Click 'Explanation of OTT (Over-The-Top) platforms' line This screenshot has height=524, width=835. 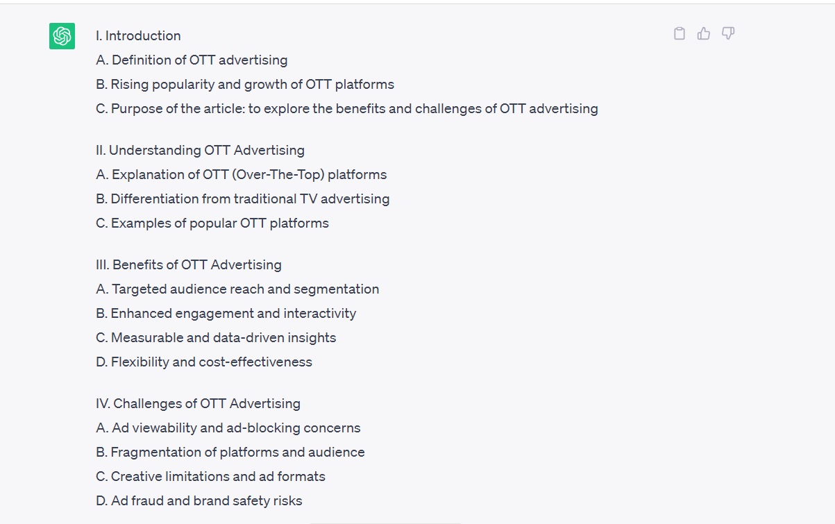tap(242, 175)
